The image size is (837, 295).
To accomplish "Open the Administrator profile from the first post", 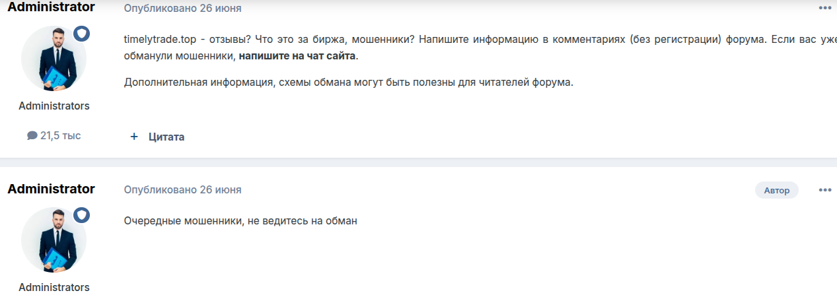I will point(51,7).
